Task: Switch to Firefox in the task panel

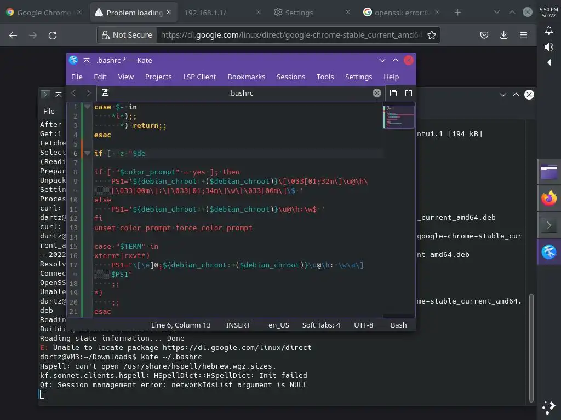Action: 549,199
